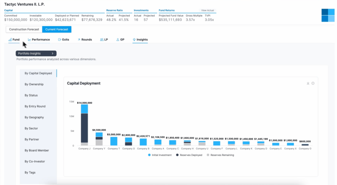This screenshot has height=185, width=337.
Task: Click the info icon beside the chart download
Action: (313, 83)
